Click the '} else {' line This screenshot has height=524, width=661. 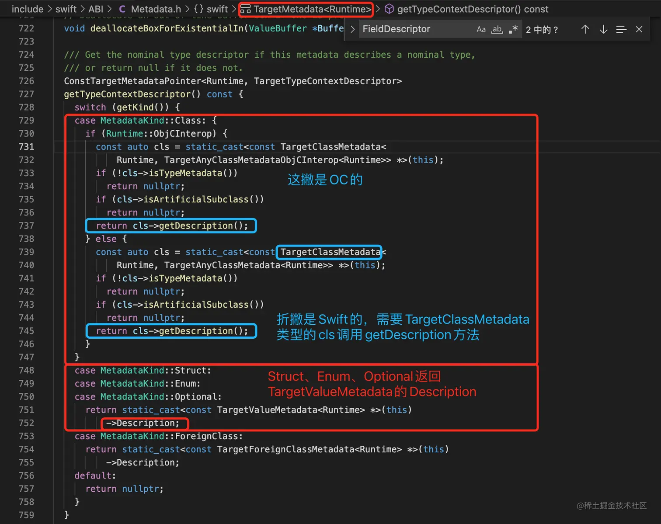click(x=106, y=239)
